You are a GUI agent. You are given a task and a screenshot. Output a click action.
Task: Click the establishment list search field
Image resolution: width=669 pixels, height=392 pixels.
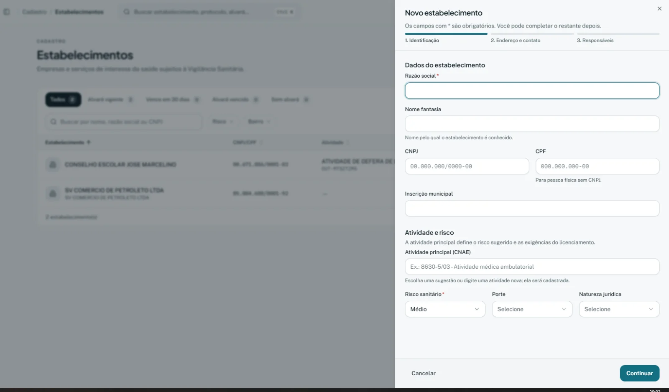click(124, 122)
